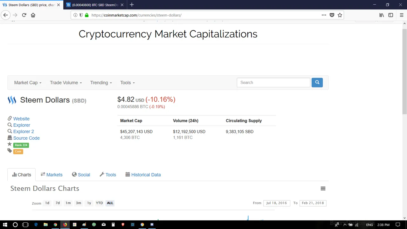
Task: Open Calculator from the taskbar
Action: (113, 225)
